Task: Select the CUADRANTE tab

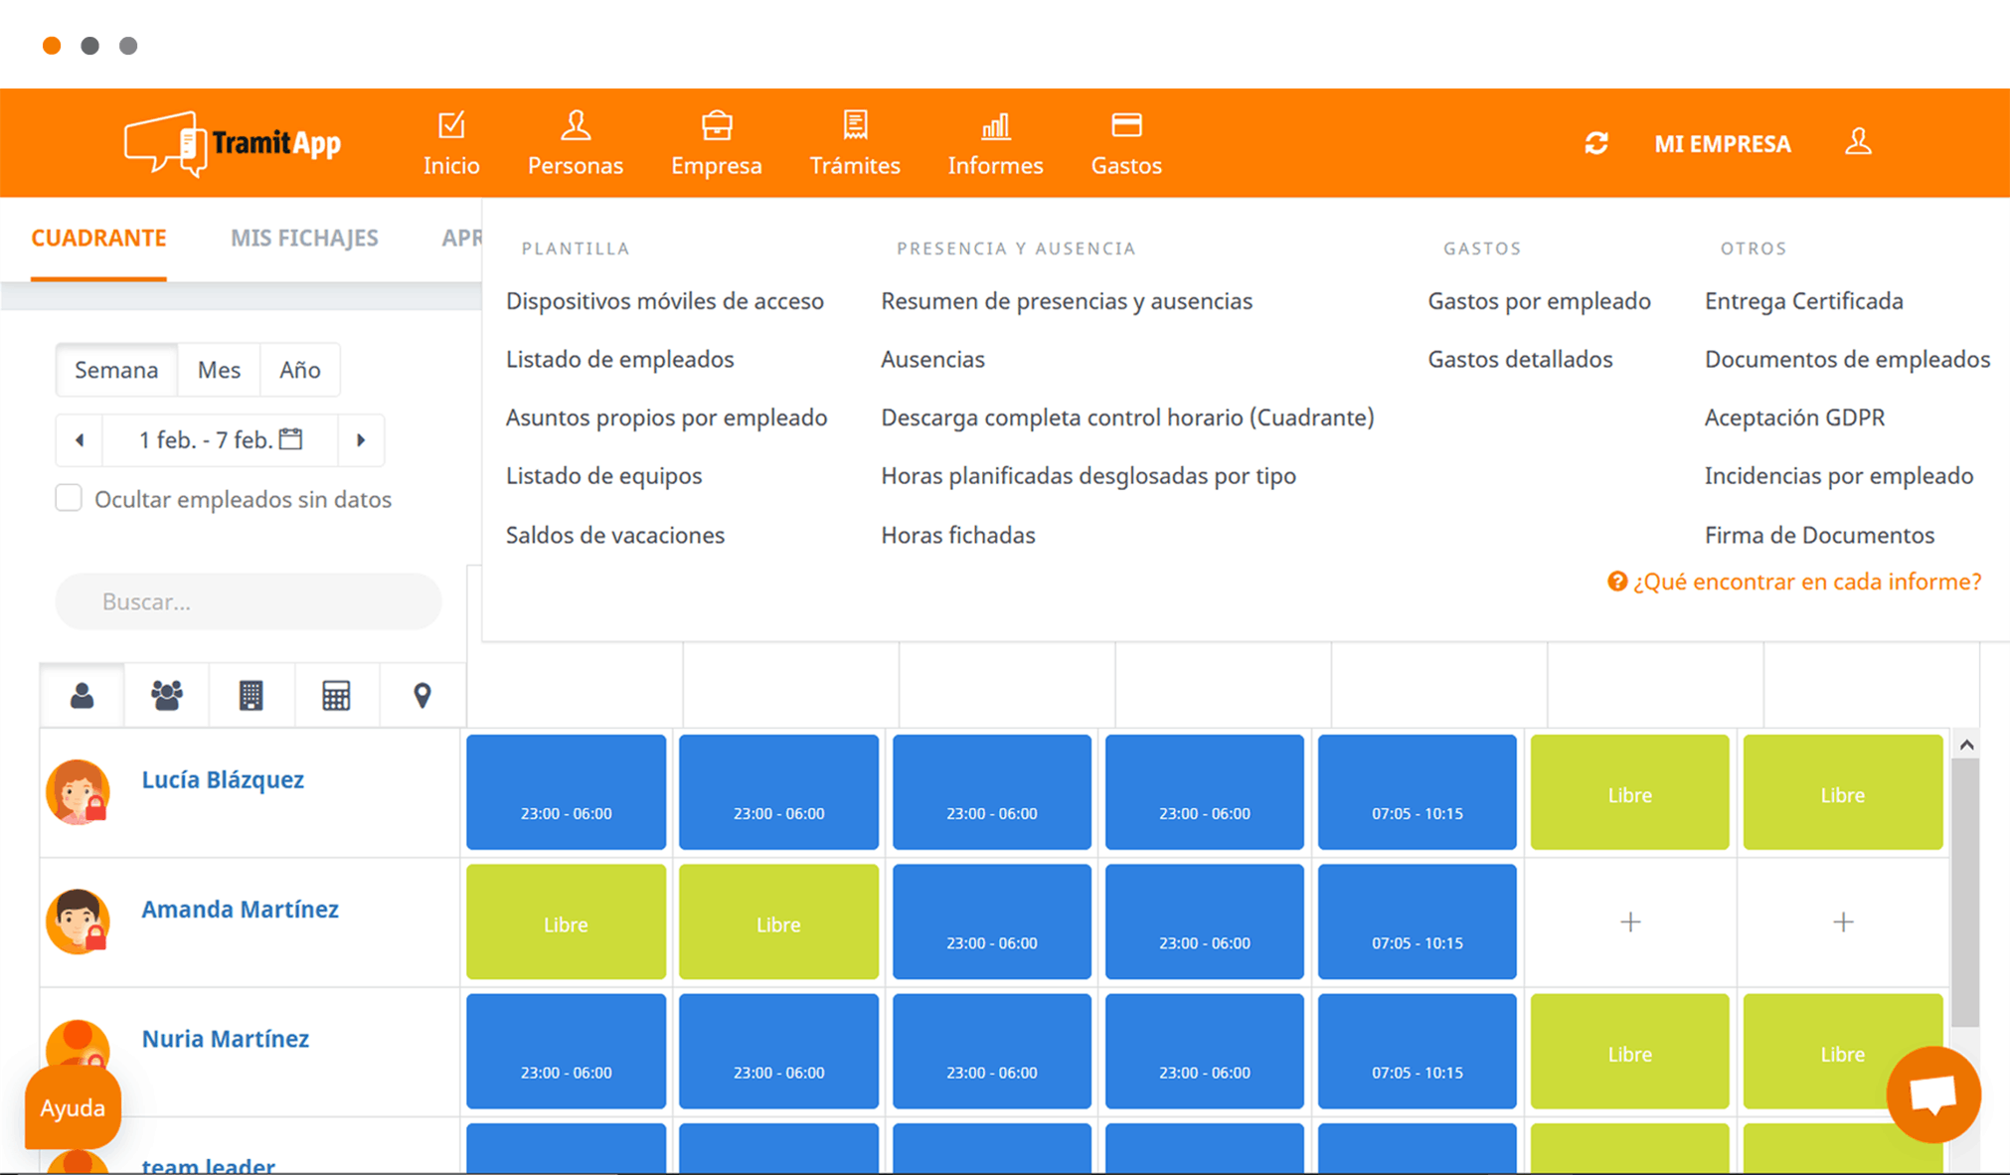Action: pos(98,239)
